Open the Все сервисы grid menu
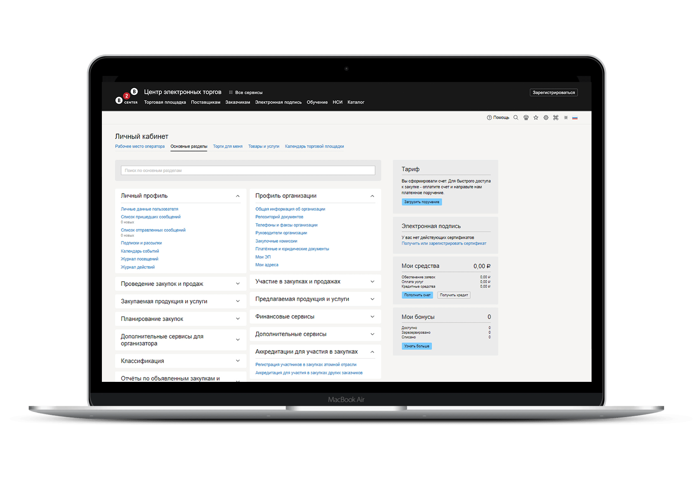693x480 pixels. point(246,92)
